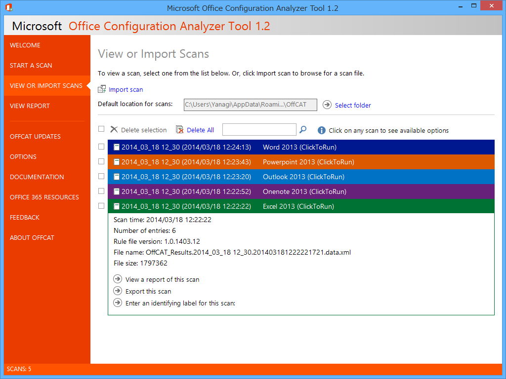
Task: Click the Delete selection X icon
Action: (x=114, y=130)
